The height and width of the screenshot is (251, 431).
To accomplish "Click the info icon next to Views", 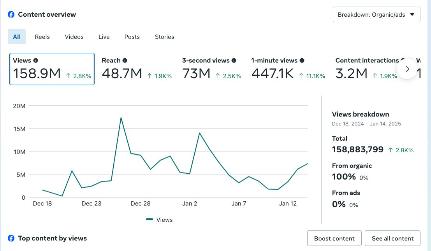I will click(36, 60).
